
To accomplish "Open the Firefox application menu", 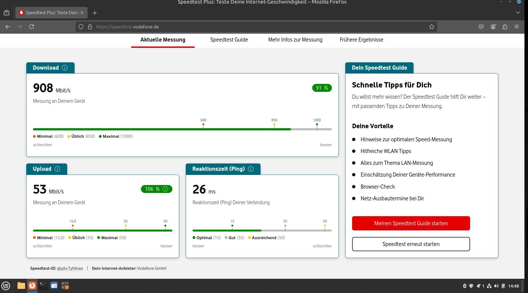I will [517, 27].
